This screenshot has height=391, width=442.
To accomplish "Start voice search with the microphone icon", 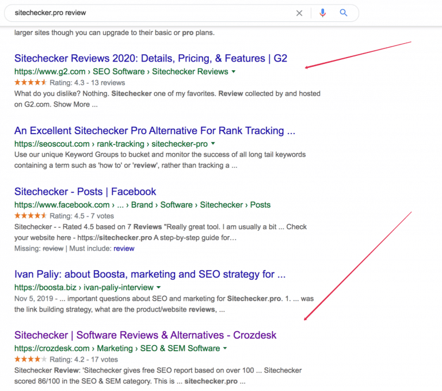I will (x=323, y=13).
